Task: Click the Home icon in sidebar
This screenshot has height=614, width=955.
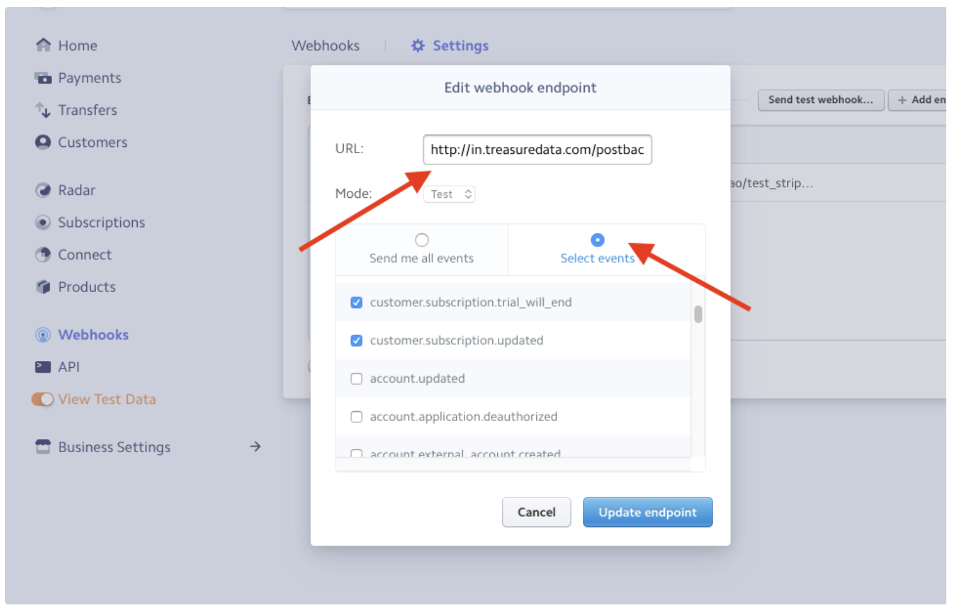Action: tap(43, 45)
